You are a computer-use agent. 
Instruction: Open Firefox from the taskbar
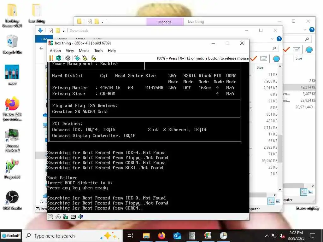[x=162, y=236]
